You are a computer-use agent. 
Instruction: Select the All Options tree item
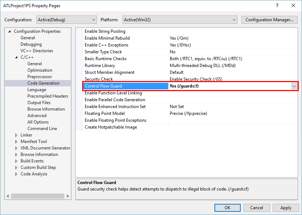pyautogui.click(x=38, y=122)
